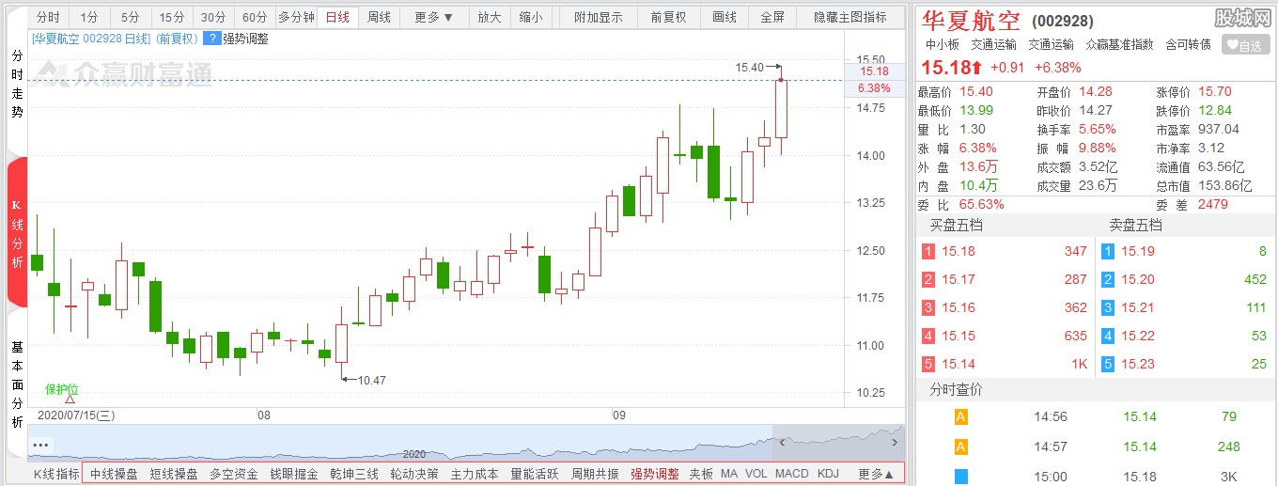Select the K线分析 side tab

point(17,232)
